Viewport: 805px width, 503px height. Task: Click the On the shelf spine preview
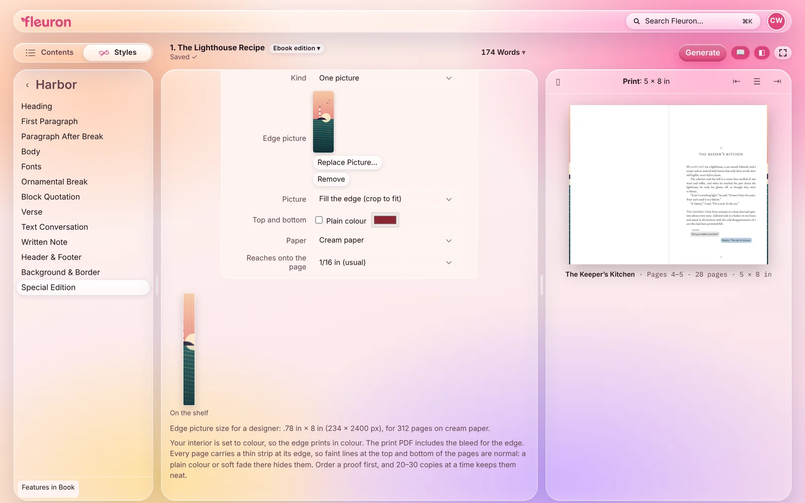(x=189, y=349)
